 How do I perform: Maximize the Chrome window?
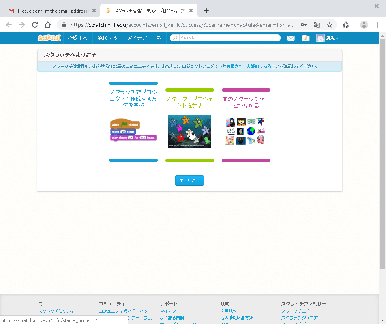tap(358, 6)
